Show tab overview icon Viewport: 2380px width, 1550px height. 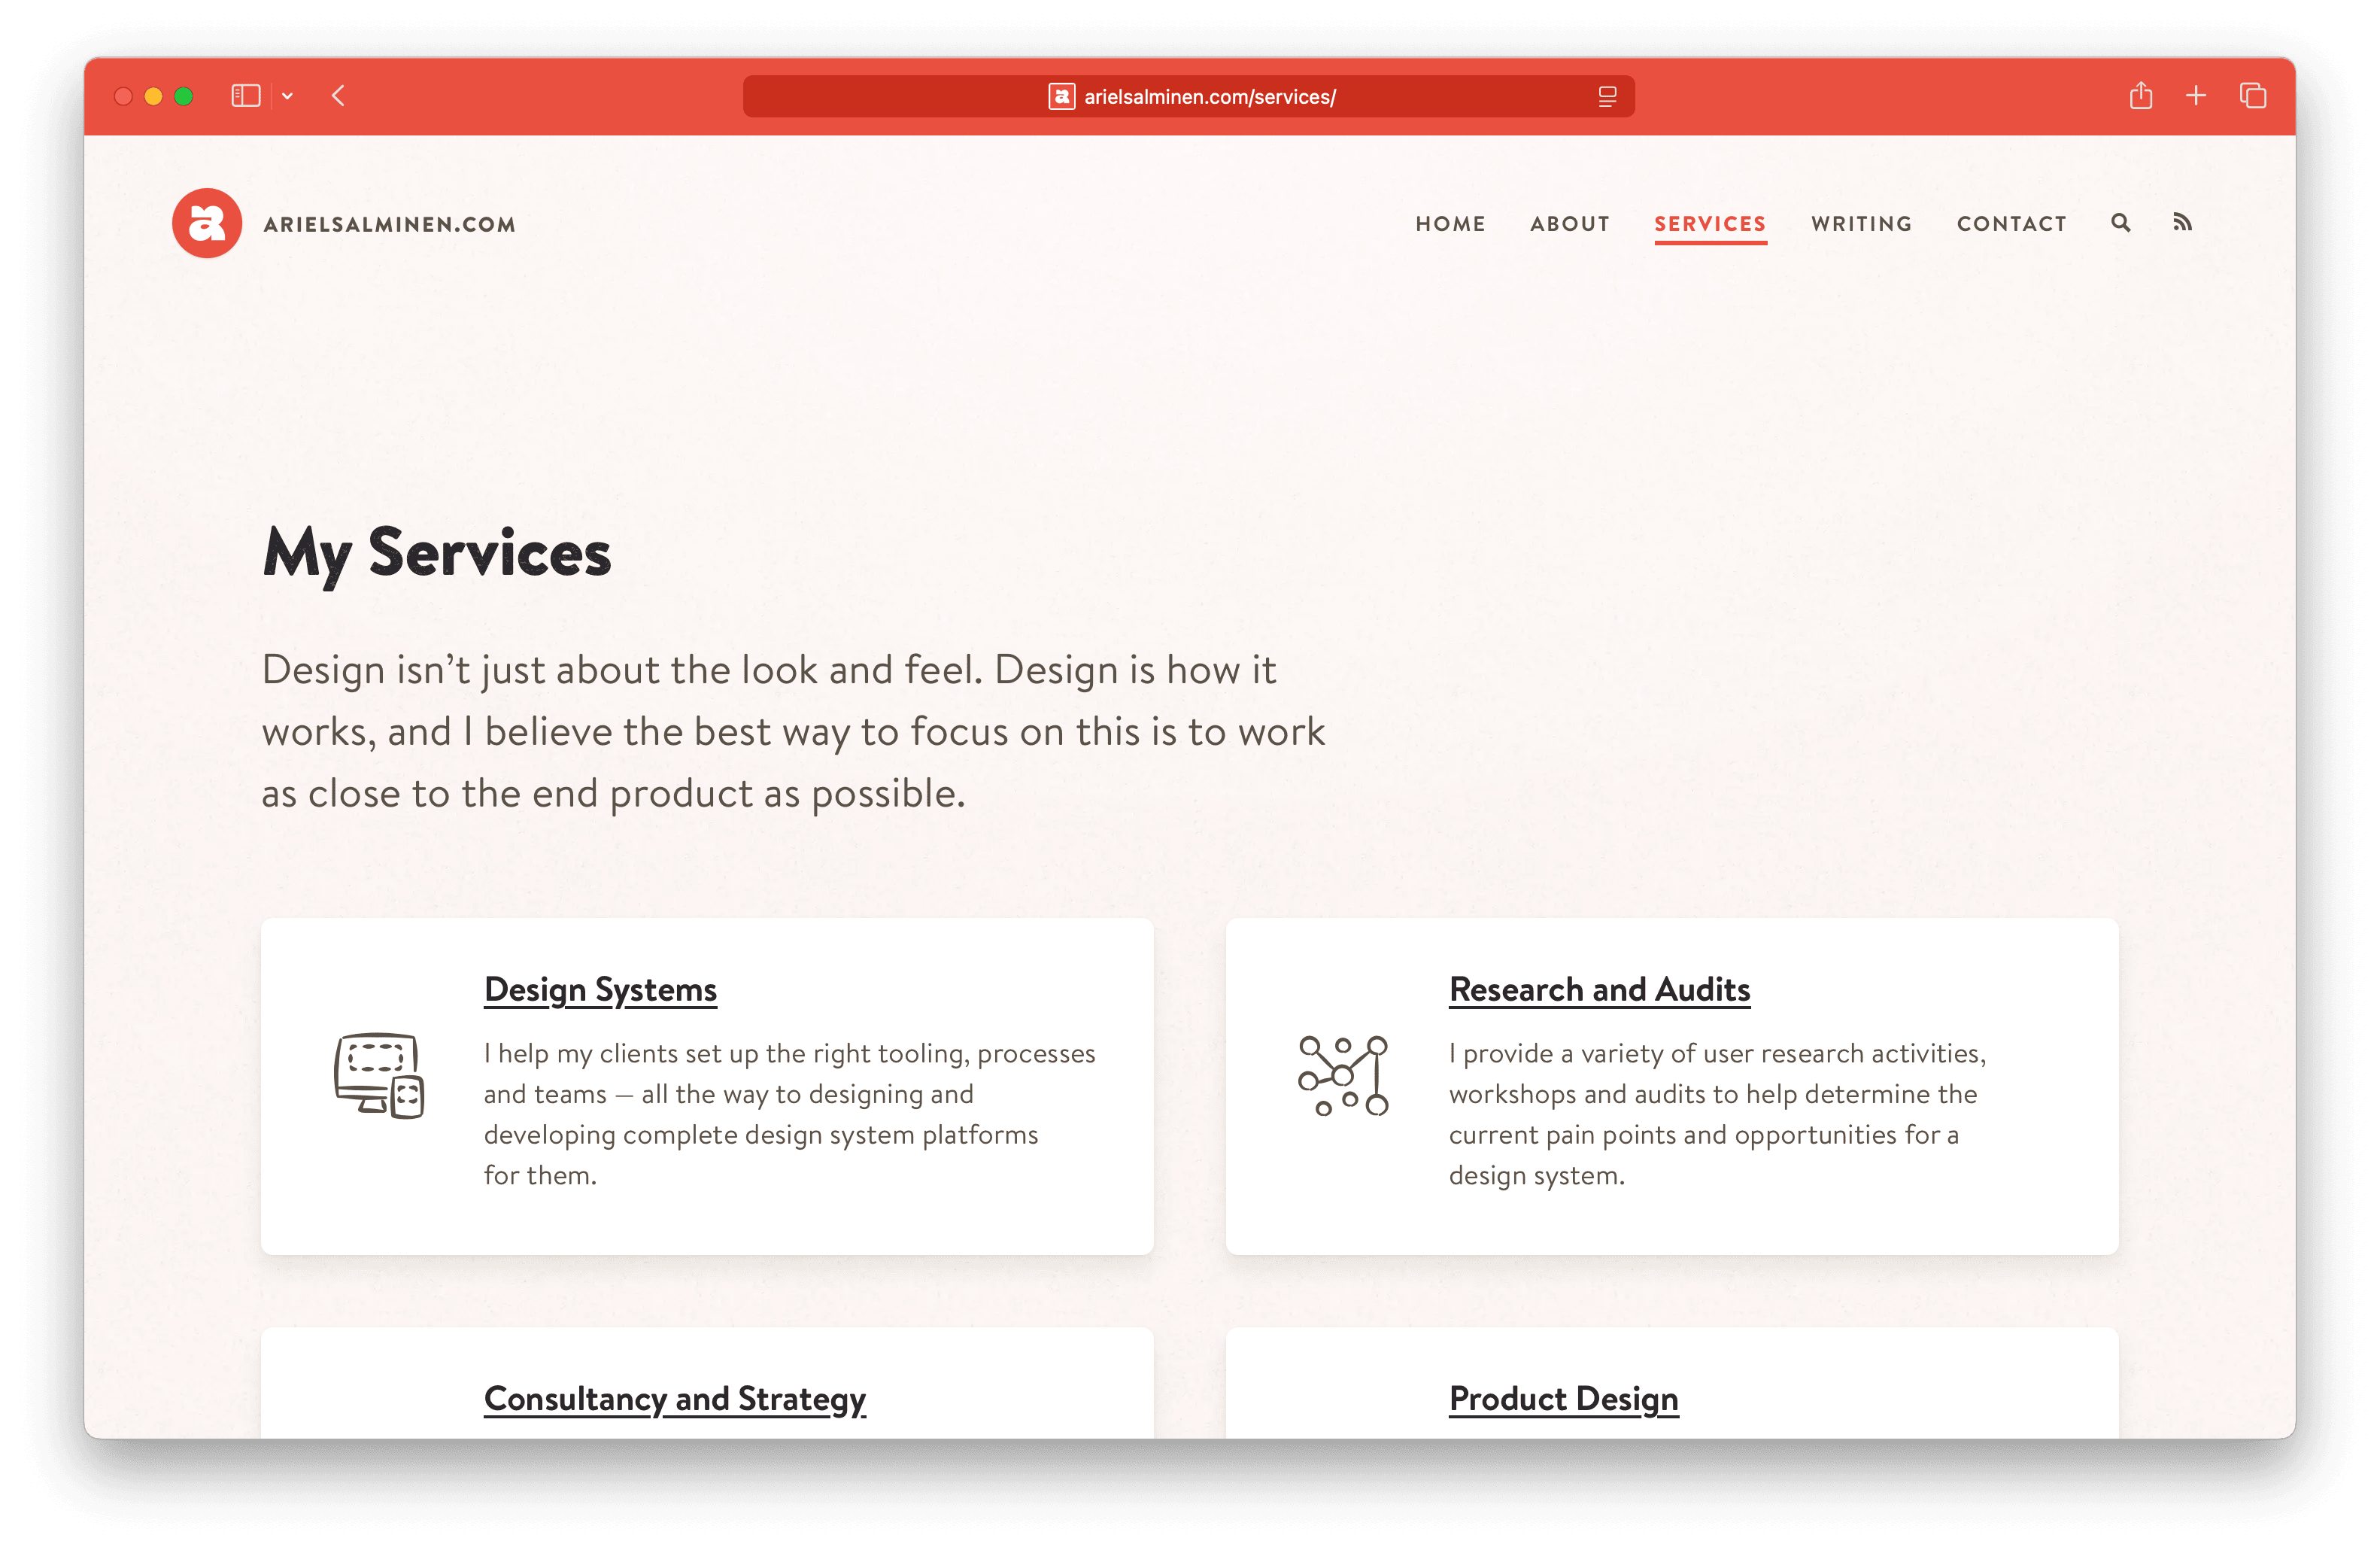coord(2252,96)
